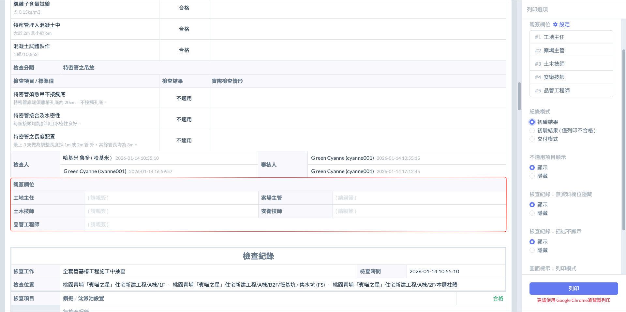Screen dimensions: 626x312
Task: Select 隱藏 under 不適用項目顯示
Action: click(532, 176)
